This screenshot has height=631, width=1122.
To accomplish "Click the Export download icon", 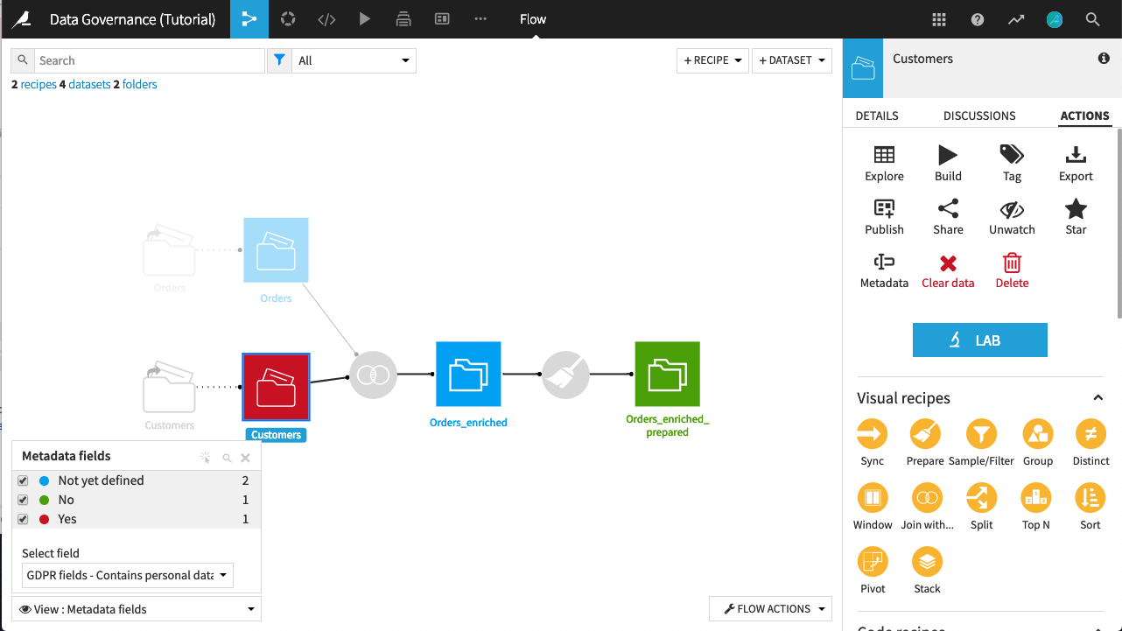I will [x=1076, y=156].
